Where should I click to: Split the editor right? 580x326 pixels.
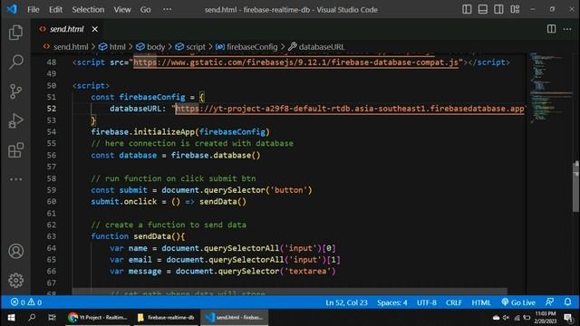pyautogui.click(x=551, y=29)
